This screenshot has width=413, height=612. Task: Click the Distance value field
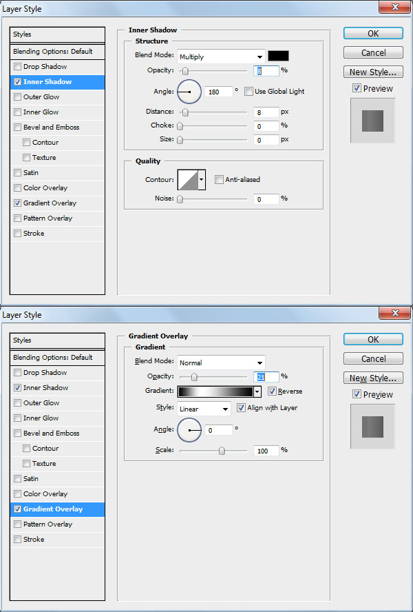(x=266, y=112)
